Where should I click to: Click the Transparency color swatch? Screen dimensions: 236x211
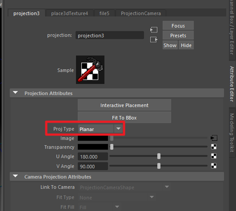(93, 147)
